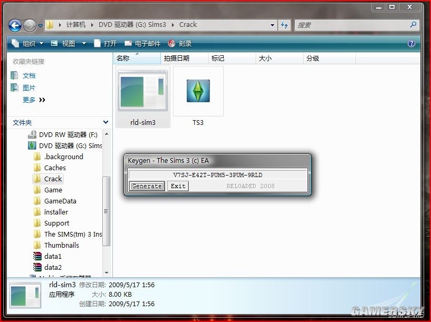Click the folder tree scroll down arrow
The width and height of the screenshot is (431, 322).
coord(107,272)
